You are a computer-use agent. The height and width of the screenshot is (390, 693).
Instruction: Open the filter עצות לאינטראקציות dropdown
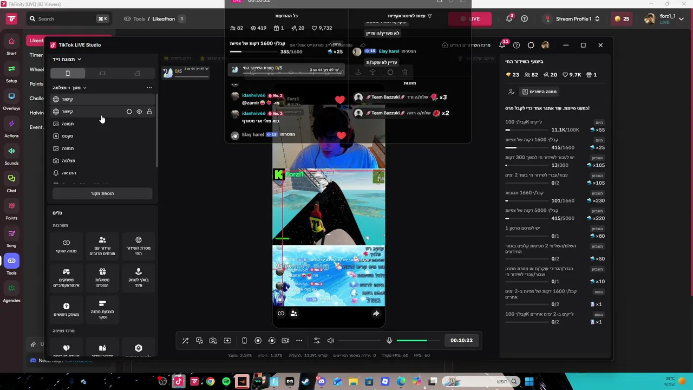coord(410,16)
